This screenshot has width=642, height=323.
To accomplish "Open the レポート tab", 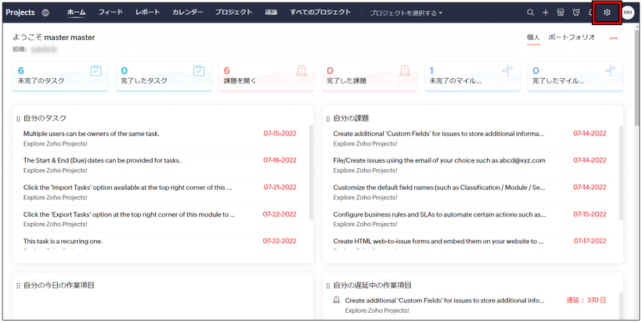I will 147,13.
